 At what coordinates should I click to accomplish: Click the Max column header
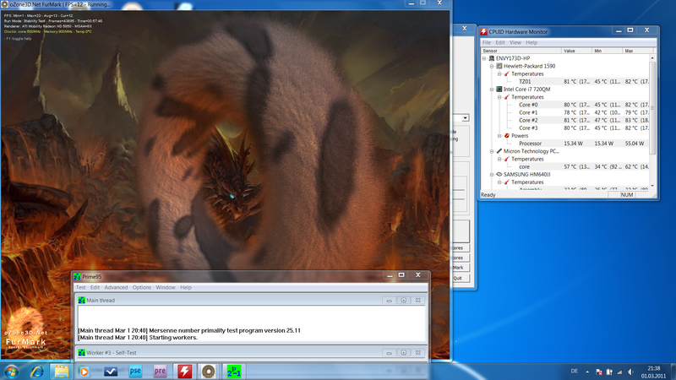coord(636,51)
